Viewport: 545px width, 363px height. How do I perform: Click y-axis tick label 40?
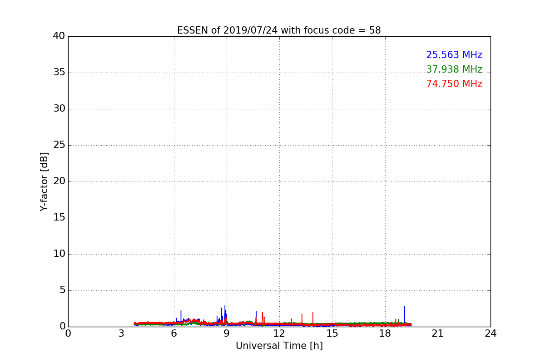[x=59, y=36]
